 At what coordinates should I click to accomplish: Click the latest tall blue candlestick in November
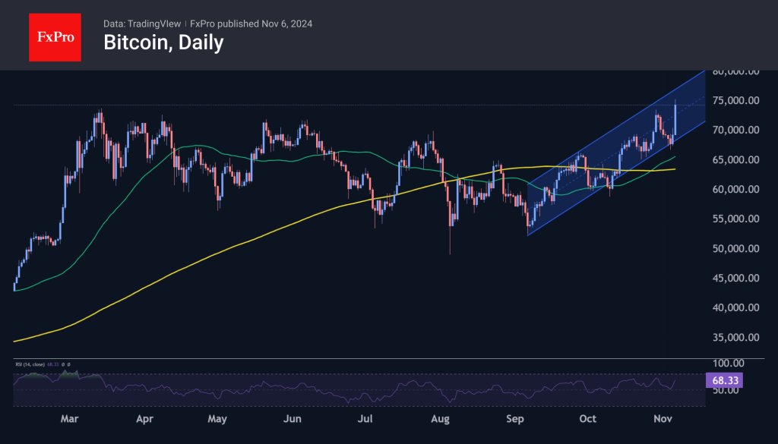coord(675,118)
